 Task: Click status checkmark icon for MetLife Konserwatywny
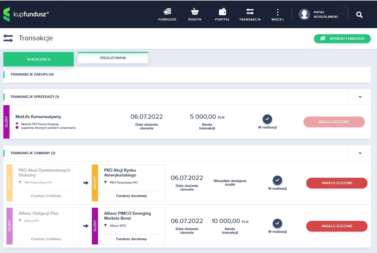point(267,119)
